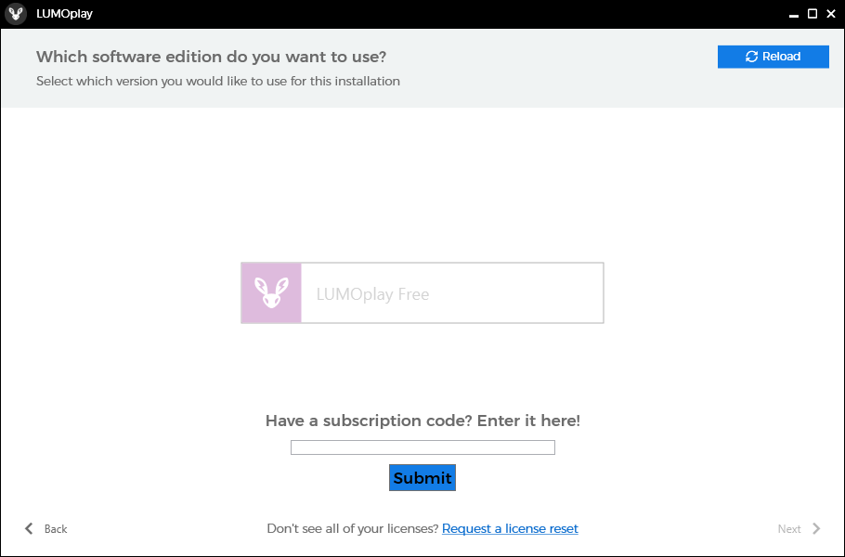Go Back to the previous step

coord(45,529)
